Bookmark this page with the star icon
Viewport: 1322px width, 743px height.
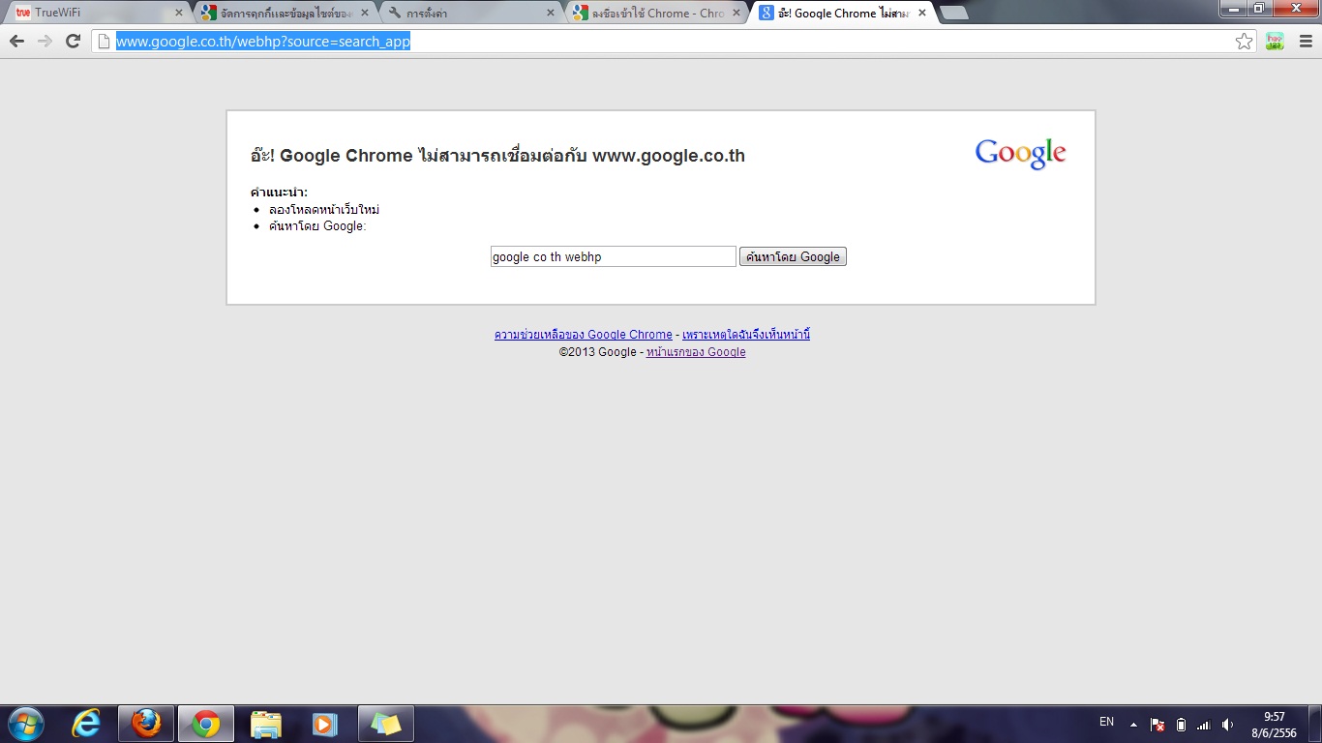click(x=1245, y=41)
